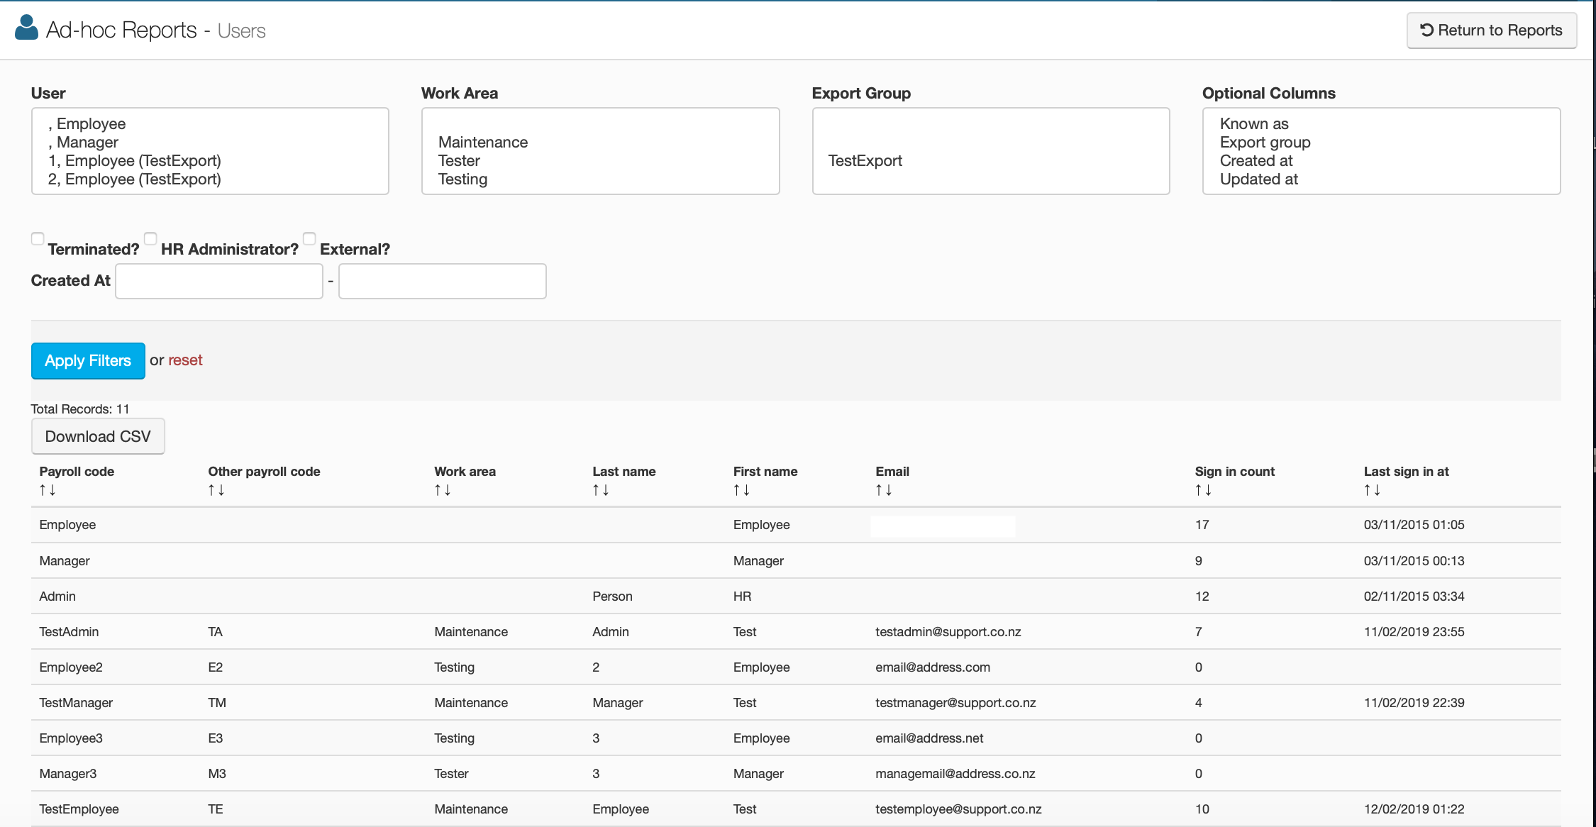Click sort arrows under Last name

tap(600, 490)
